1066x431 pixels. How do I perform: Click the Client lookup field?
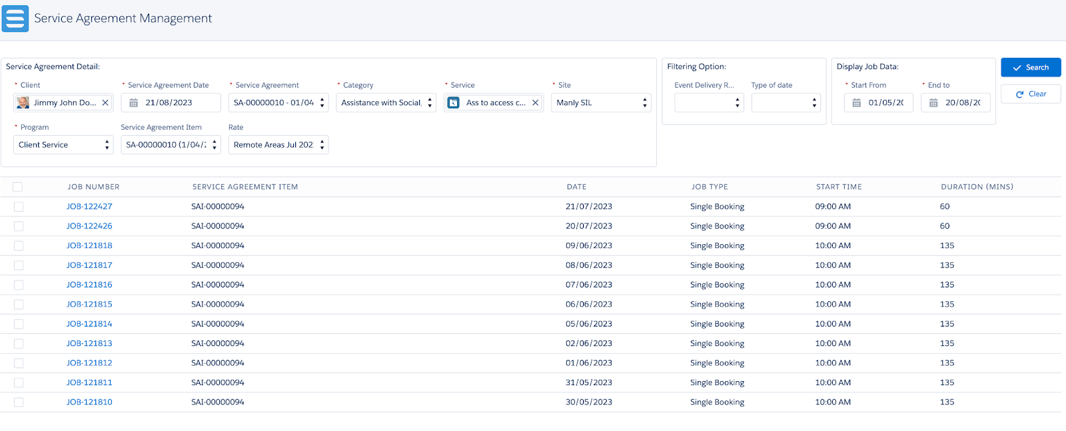[x=63, y=102]
